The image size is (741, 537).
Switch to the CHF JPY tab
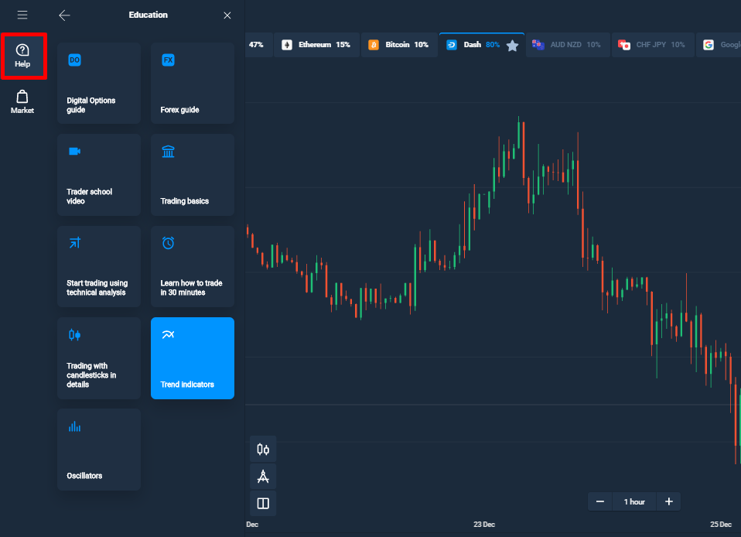(653, 45)
